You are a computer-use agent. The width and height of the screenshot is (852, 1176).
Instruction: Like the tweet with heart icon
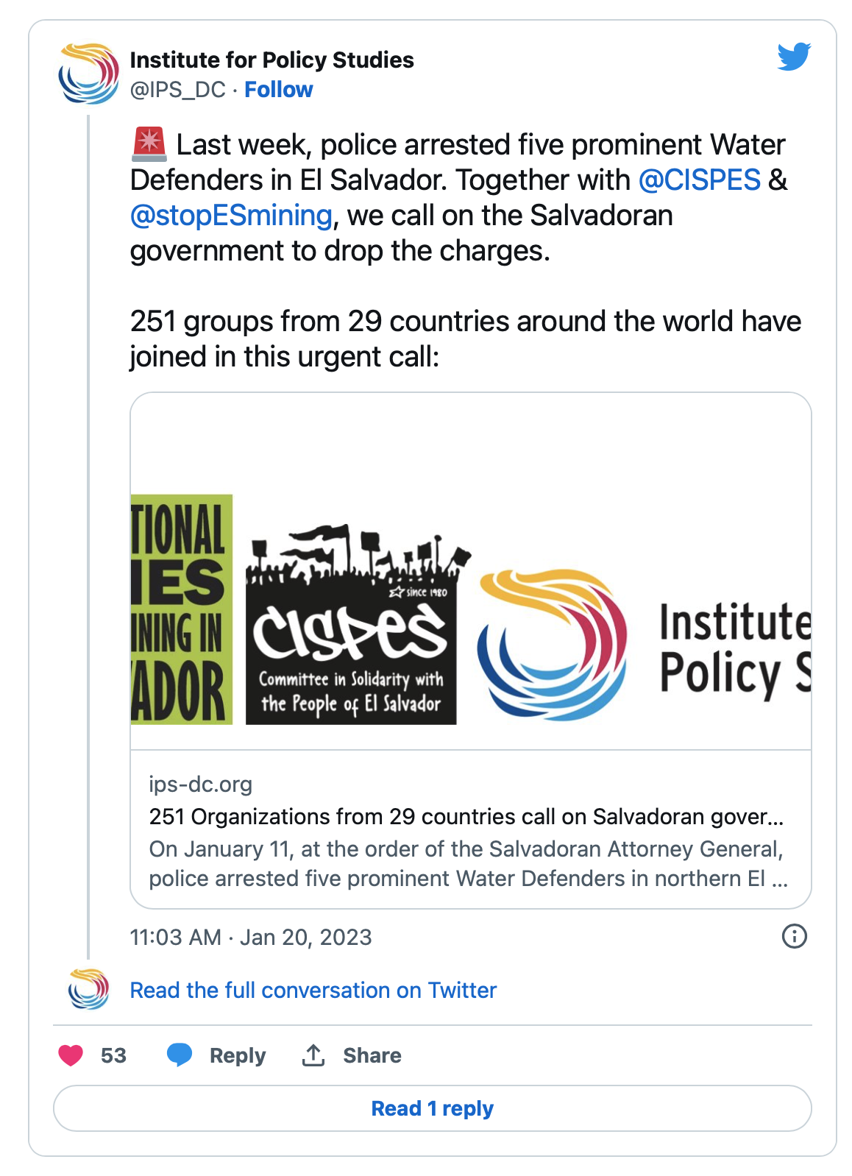point(71,1055)
